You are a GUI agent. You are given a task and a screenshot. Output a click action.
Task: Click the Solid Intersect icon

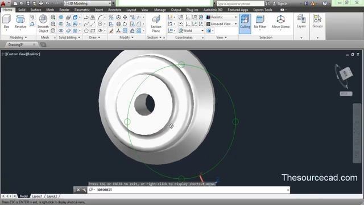61,30
